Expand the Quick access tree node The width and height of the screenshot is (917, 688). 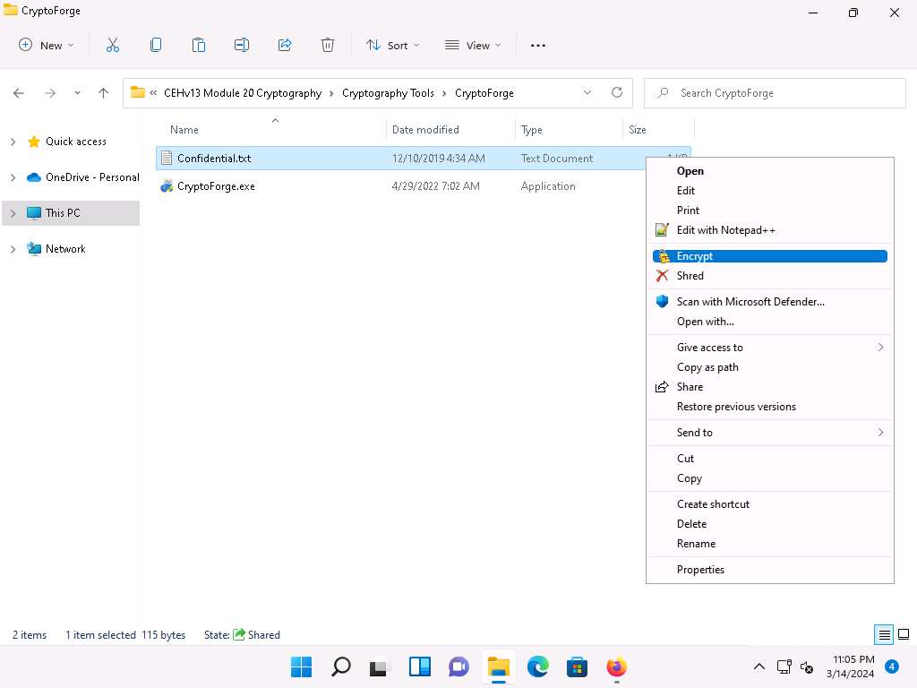[x=13, y=142]
